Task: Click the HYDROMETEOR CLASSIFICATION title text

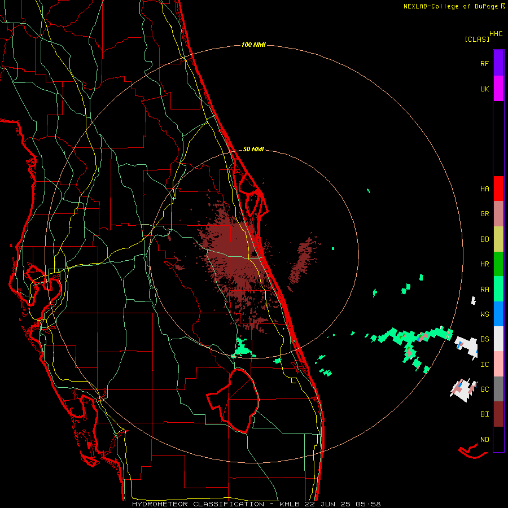Action: tap(198, 504)
